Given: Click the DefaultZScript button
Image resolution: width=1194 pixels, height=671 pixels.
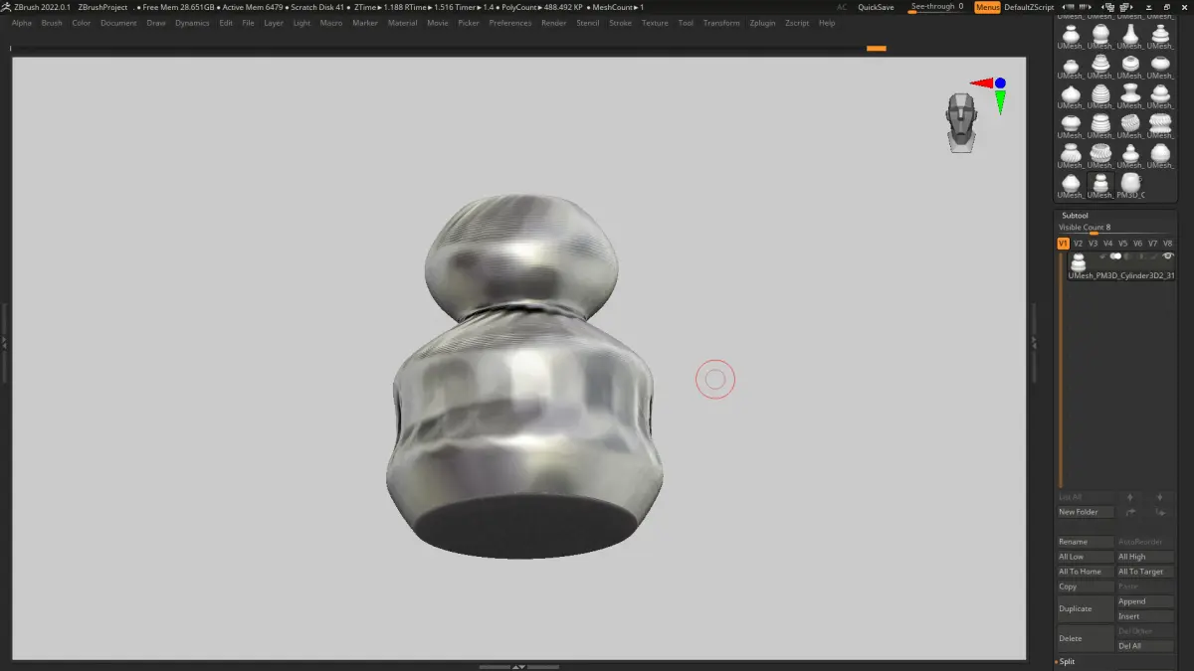Looking at the screenshot, I should tap(1029, 7).
